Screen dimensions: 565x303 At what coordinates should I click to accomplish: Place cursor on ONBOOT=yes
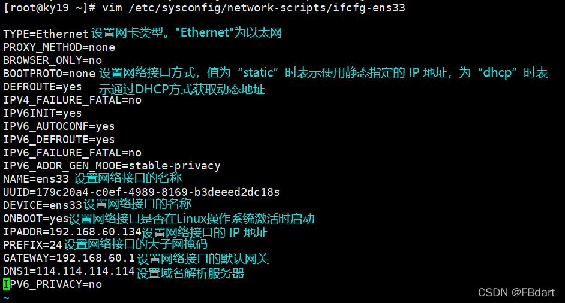click(x=36, y=219)
